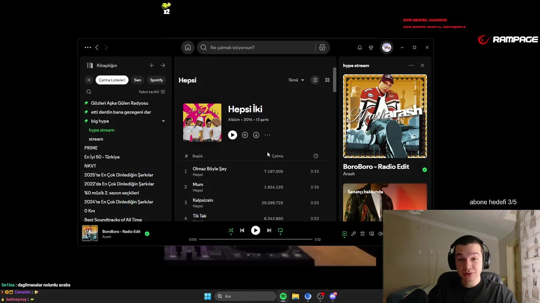The width and height of the screenshot is (540, 303).
Task: Expand library with the arrow icon
Action: click(x=163, y=66)
